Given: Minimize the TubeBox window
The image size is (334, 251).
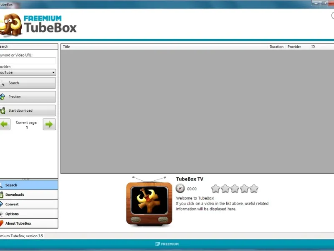Looking at the screenshot, I should click(316, 3).
